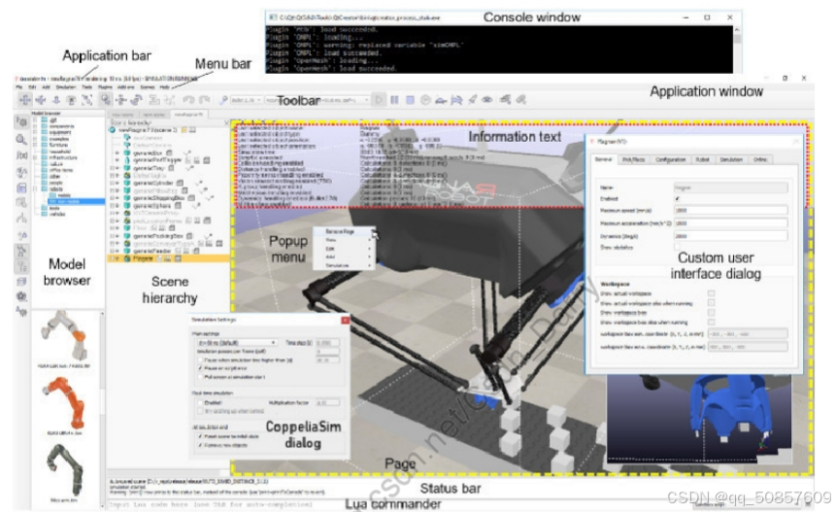The image size is (835, 512).
Task: Select the highlighted Ragnar row in hierarchy
Action: (x=168, y=258)
